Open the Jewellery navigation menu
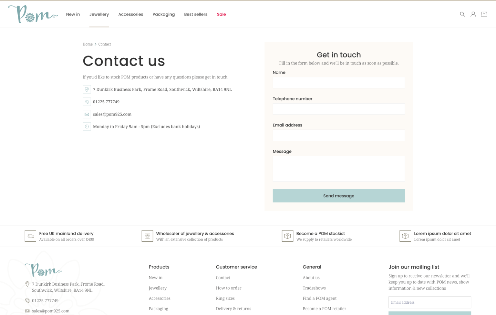This screenshot has height=315, width=496. click(99, 14)
